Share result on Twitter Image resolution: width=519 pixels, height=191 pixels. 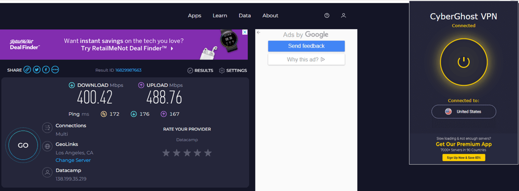36,70
